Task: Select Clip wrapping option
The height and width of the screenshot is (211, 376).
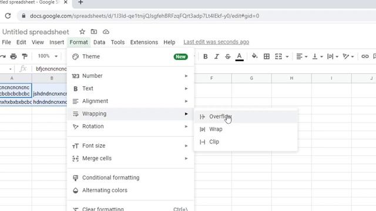Action: [246, 142]
